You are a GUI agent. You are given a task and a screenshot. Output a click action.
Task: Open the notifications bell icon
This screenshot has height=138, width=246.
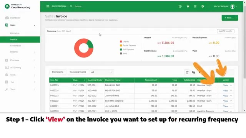(188, 7)
